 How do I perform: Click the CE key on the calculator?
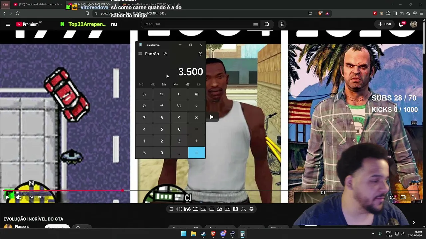click(162, 94)
